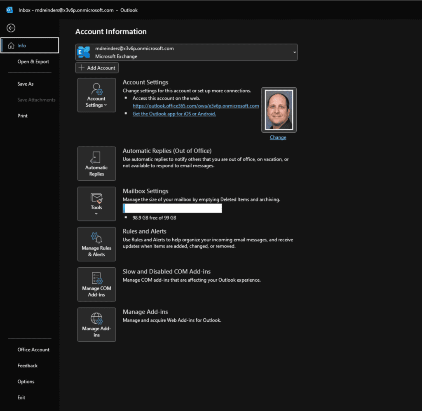The height and width of the screenshot is (411, 422).
Task: Click the mailbox storage usage bar
Action: click(x=172, y=208)
